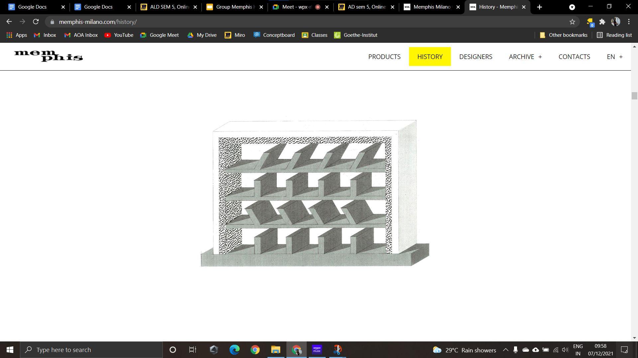This screenshot has height=358, width=638.
Task: Bookmark this page with star icon
Action: [x=572, y=22]
